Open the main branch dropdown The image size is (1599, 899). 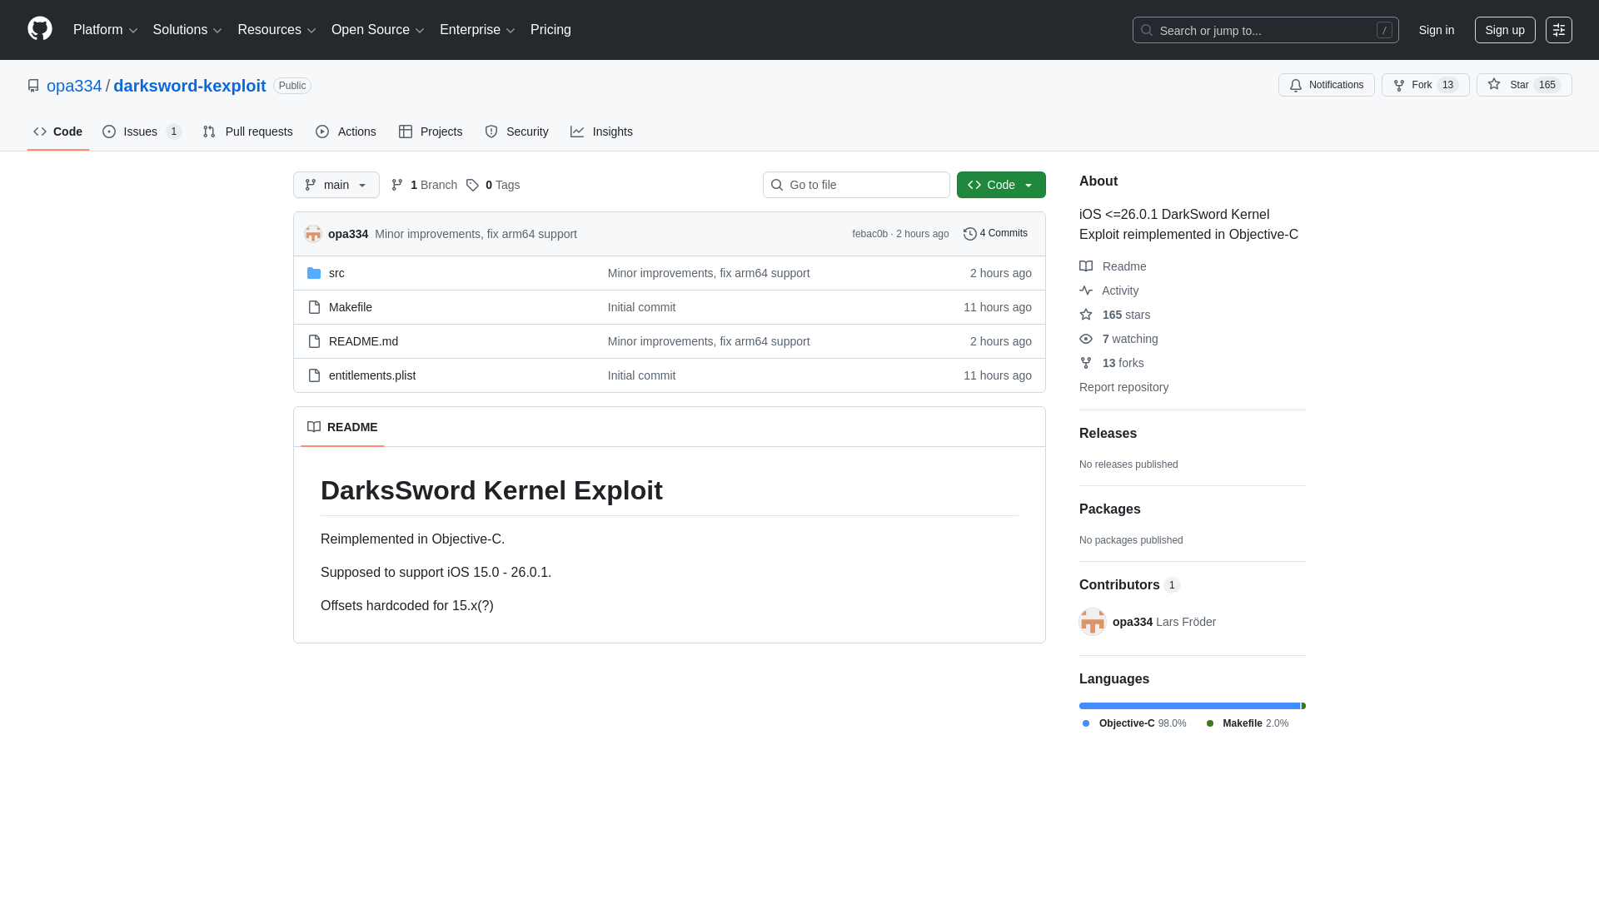pyautogui.click(x=336, y=184)
